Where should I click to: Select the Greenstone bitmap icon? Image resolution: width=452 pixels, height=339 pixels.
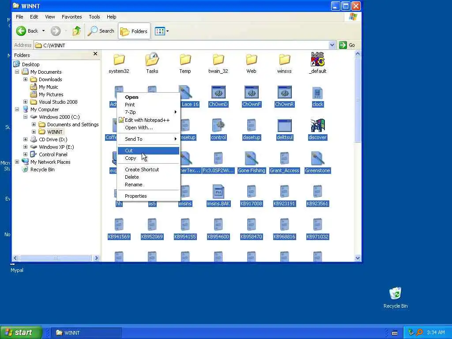click(317, 159)
